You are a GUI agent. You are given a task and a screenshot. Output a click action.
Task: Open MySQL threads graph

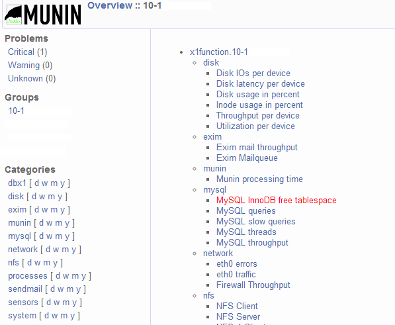tap(246, 232)
